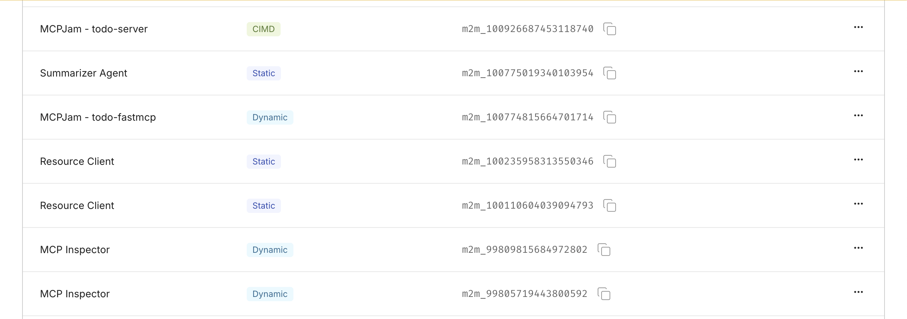The image size is (907, 319).
Task: Open more options for MCPJam todo-server
Action: click(858, 27)
